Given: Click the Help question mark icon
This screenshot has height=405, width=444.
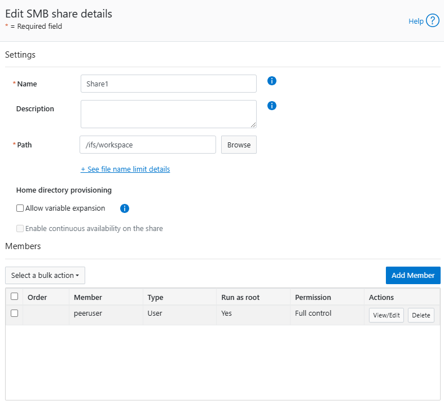Looking at the screenshot, I should point(433,21).
